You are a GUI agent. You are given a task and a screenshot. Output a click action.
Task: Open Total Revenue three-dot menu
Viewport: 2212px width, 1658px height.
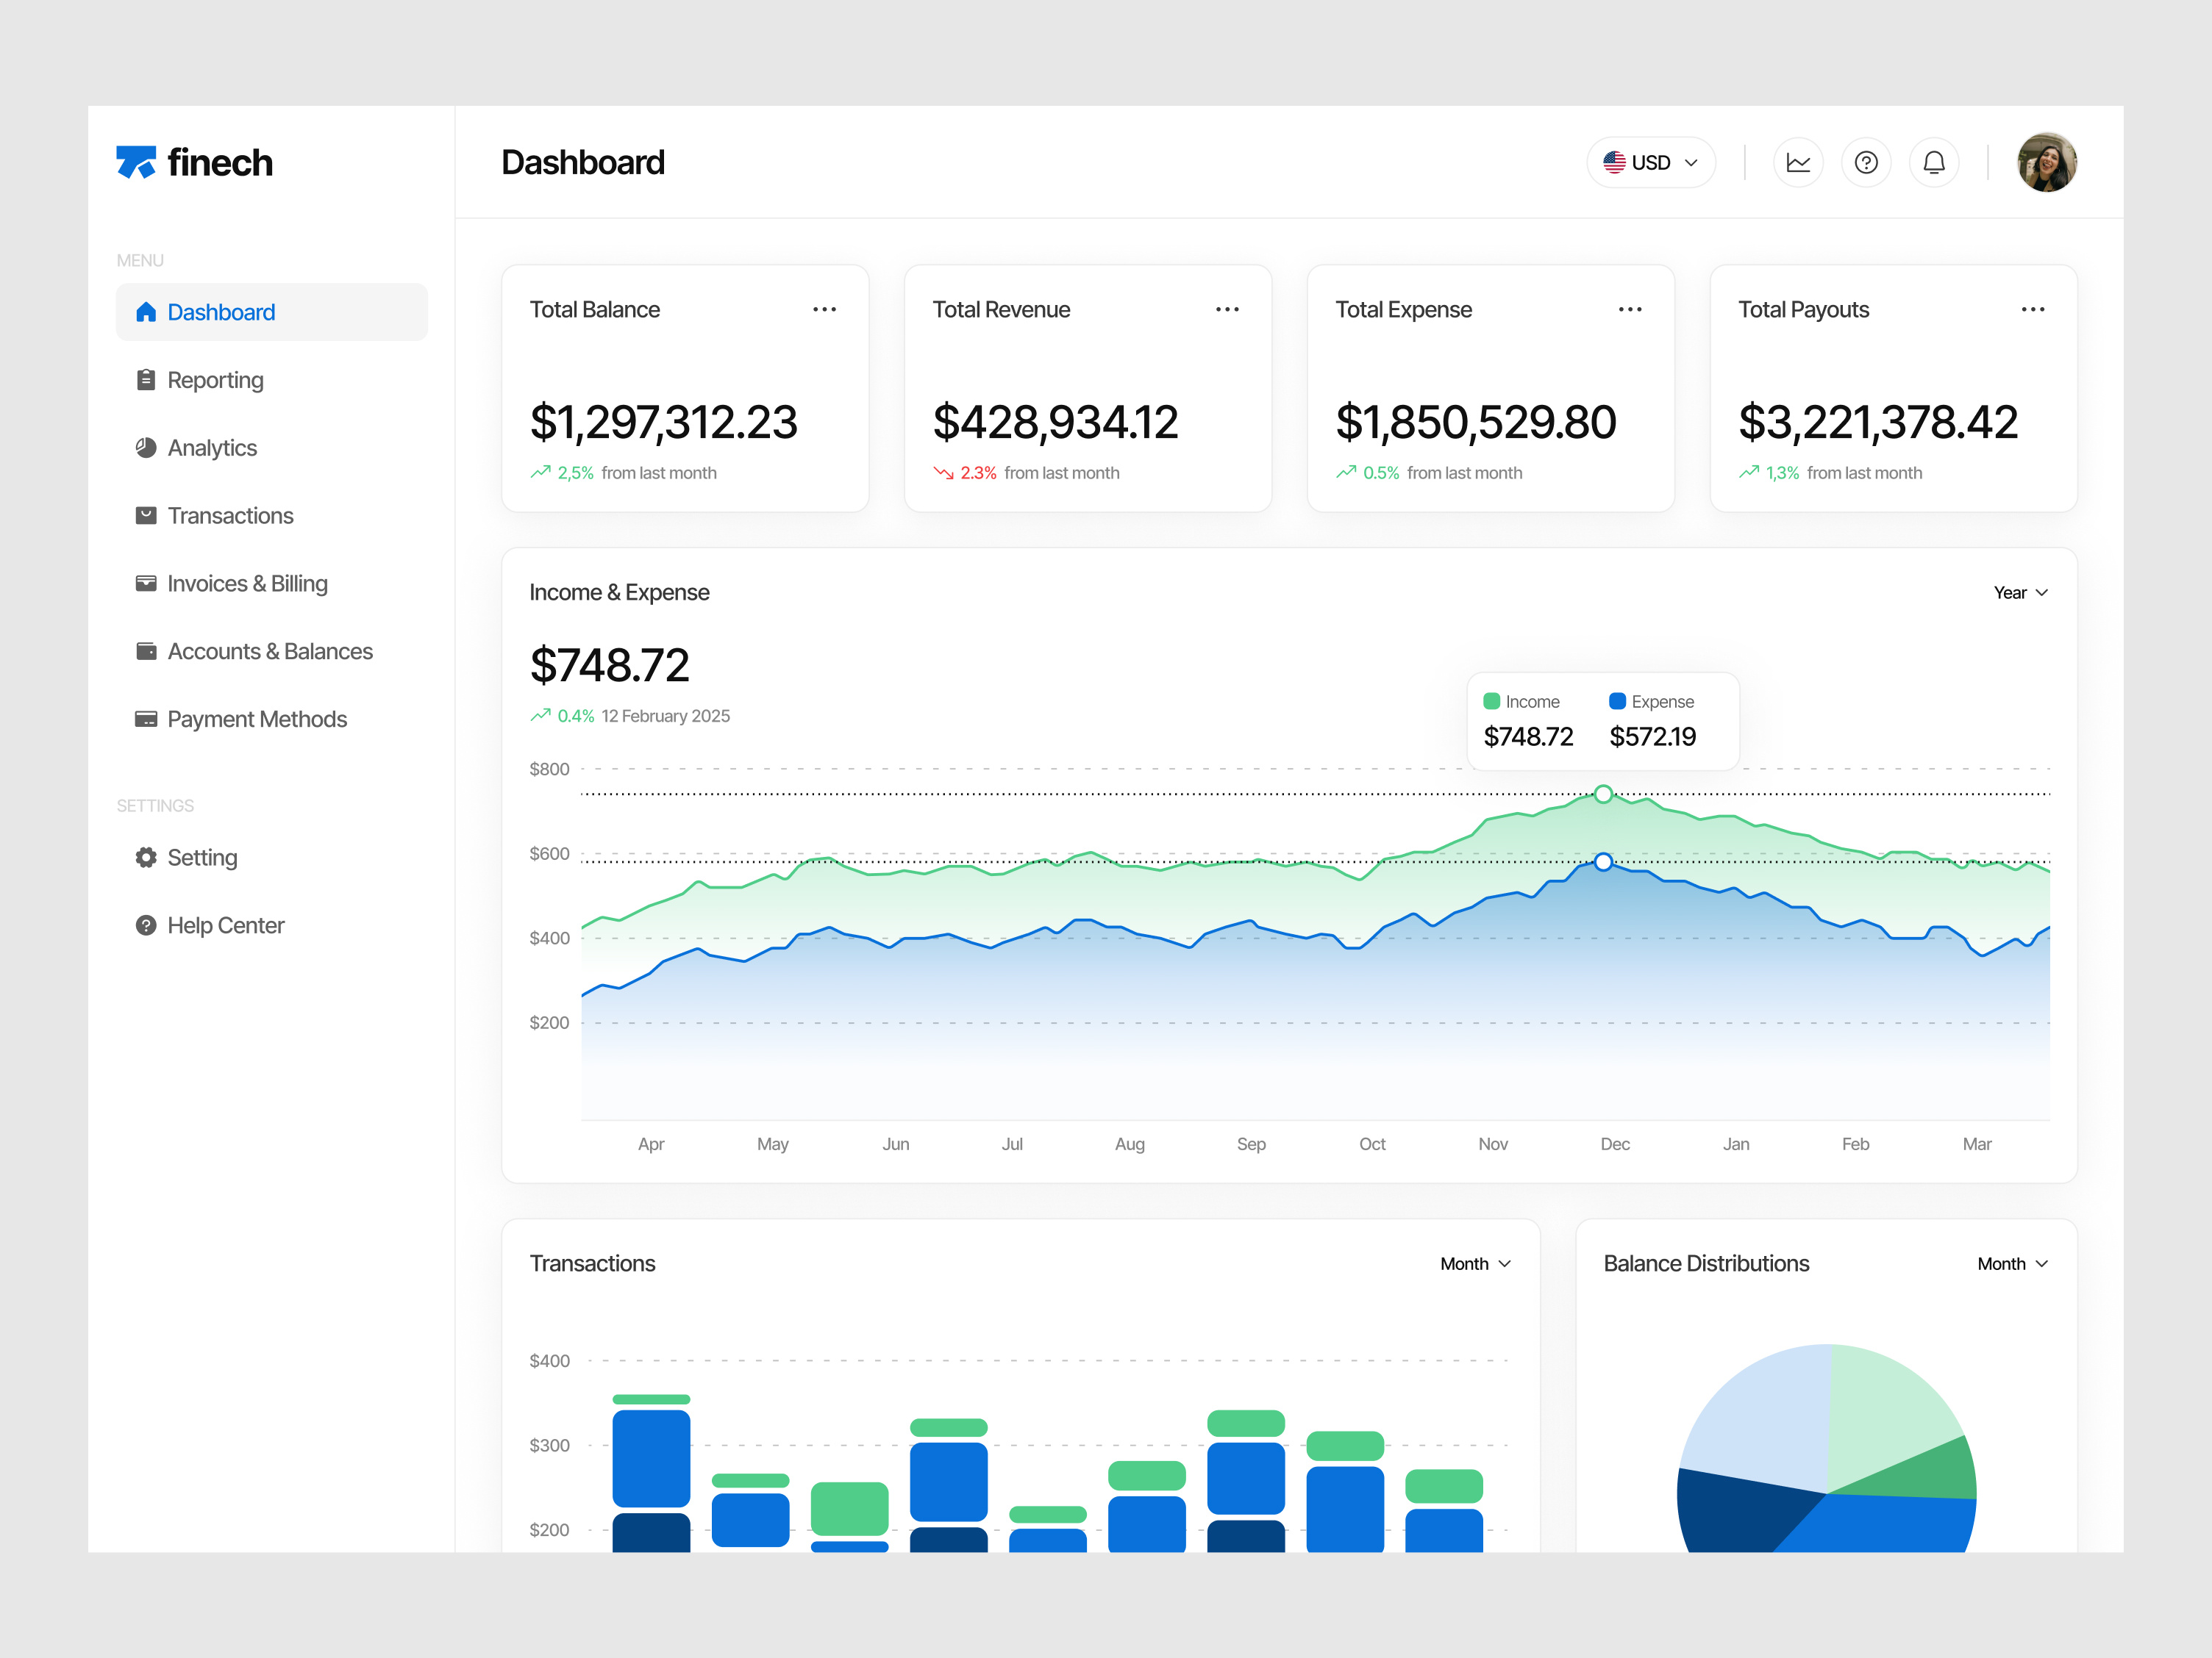coord(1227,310)
